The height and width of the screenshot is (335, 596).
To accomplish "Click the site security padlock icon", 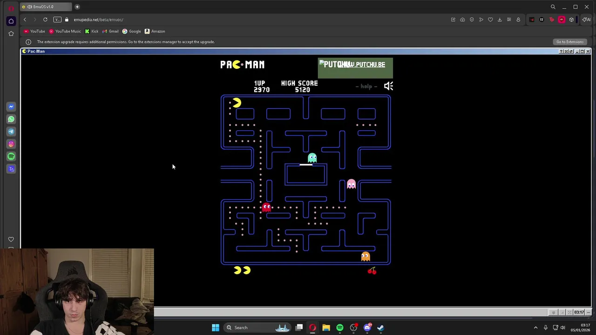I will (67, 20).
